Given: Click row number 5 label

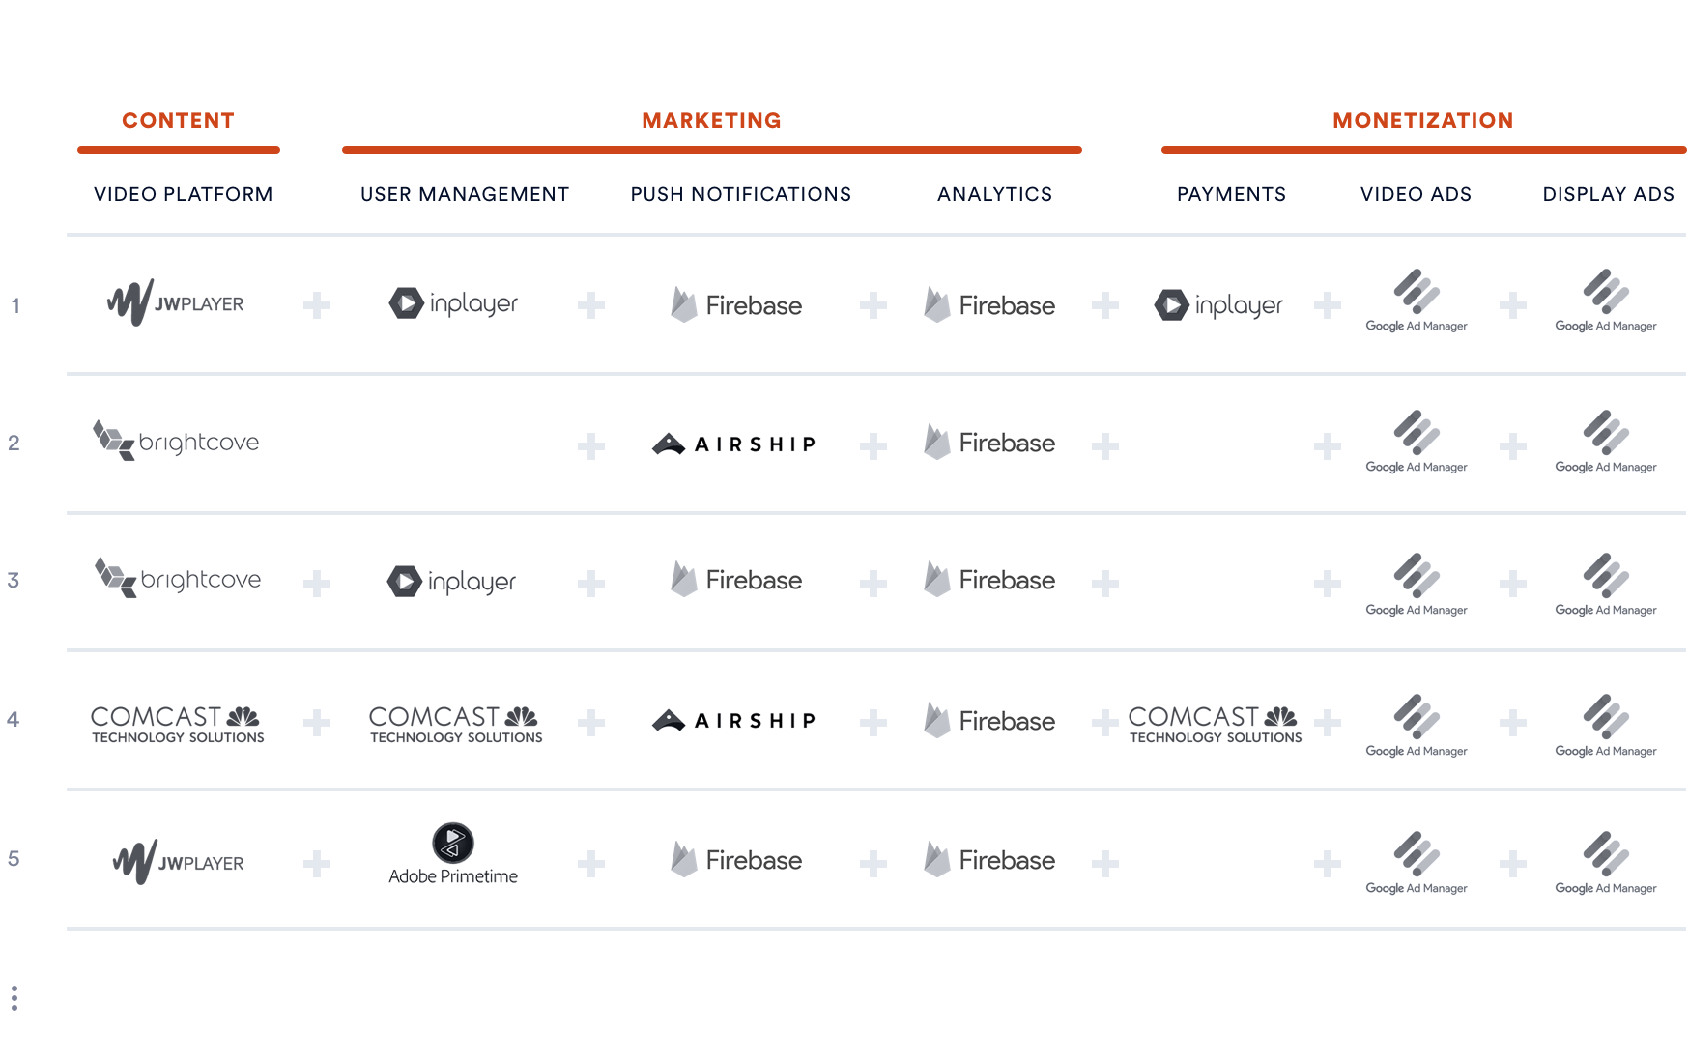Looking at the screenshot, I should point(14,859).
